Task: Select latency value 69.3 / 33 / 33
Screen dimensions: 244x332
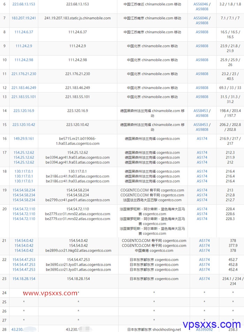Action: pyautogui.click(x=230, y=88)
